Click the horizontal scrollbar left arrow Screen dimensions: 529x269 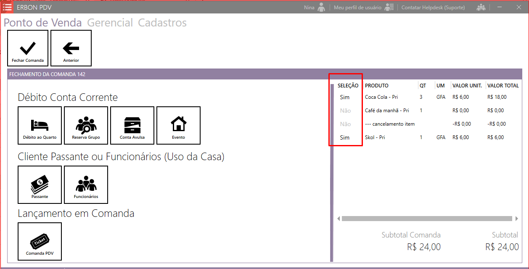click(x=339, y=219)
